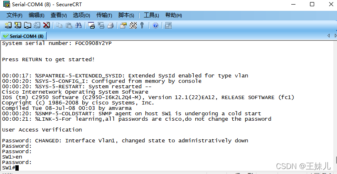Click the Keymap Editor icon

click(133, 25)
